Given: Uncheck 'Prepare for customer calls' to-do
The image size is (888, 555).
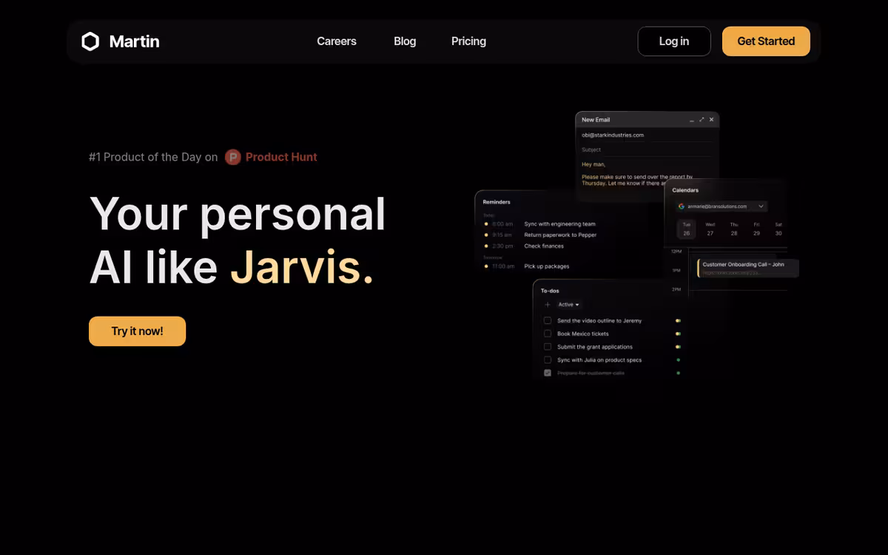Looking at the screenshot, I should (548, 373).
